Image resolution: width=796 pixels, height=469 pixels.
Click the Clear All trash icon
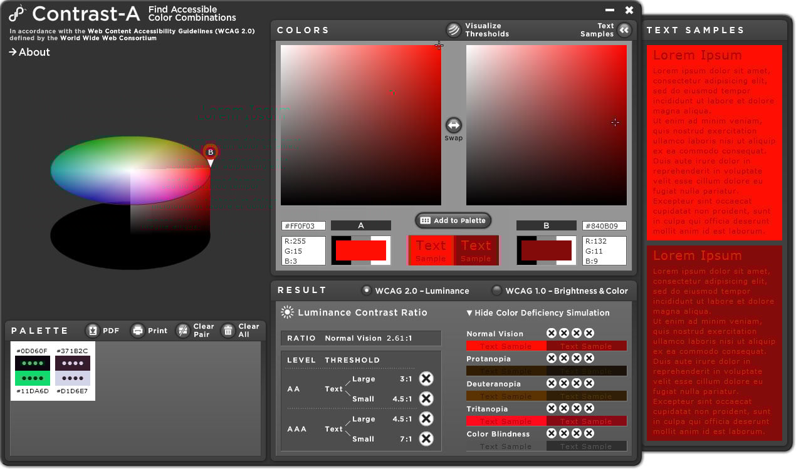tap(228, 331)
